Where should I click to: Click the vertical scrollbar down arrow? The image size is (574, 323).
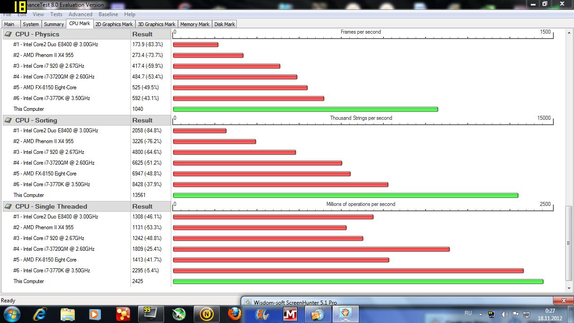[569, 288]
